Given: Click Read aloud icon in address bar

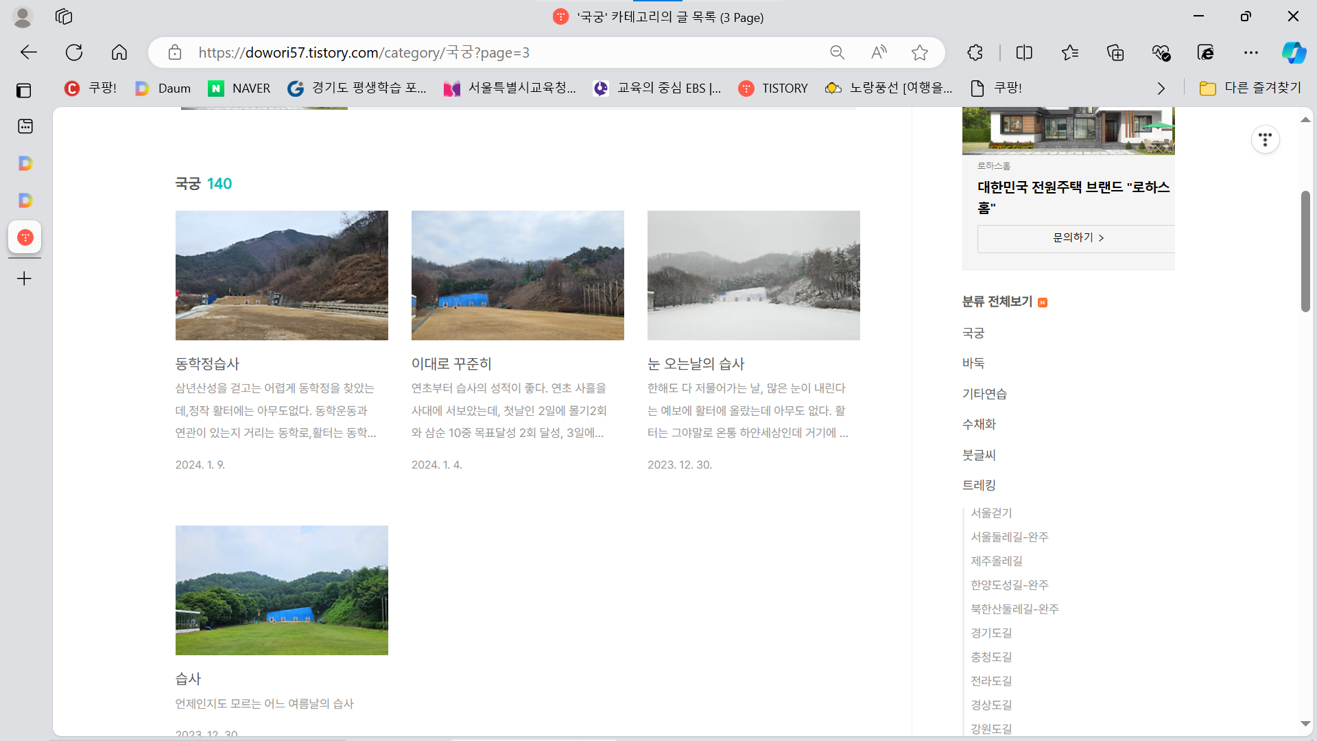Looking at the screenshot, I should tap(879, 53).
